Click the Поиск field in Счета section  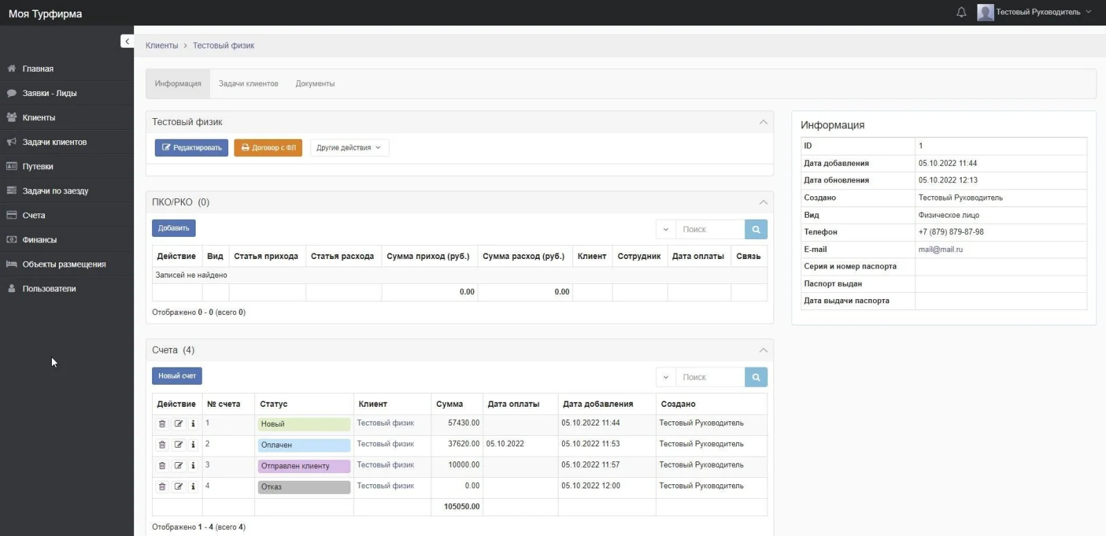pos(710,377)
